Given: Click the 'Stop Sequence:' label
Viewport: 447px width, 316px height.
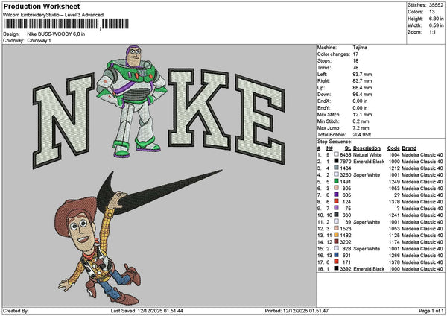Looking at the screenshot, I should coord(335,142).
